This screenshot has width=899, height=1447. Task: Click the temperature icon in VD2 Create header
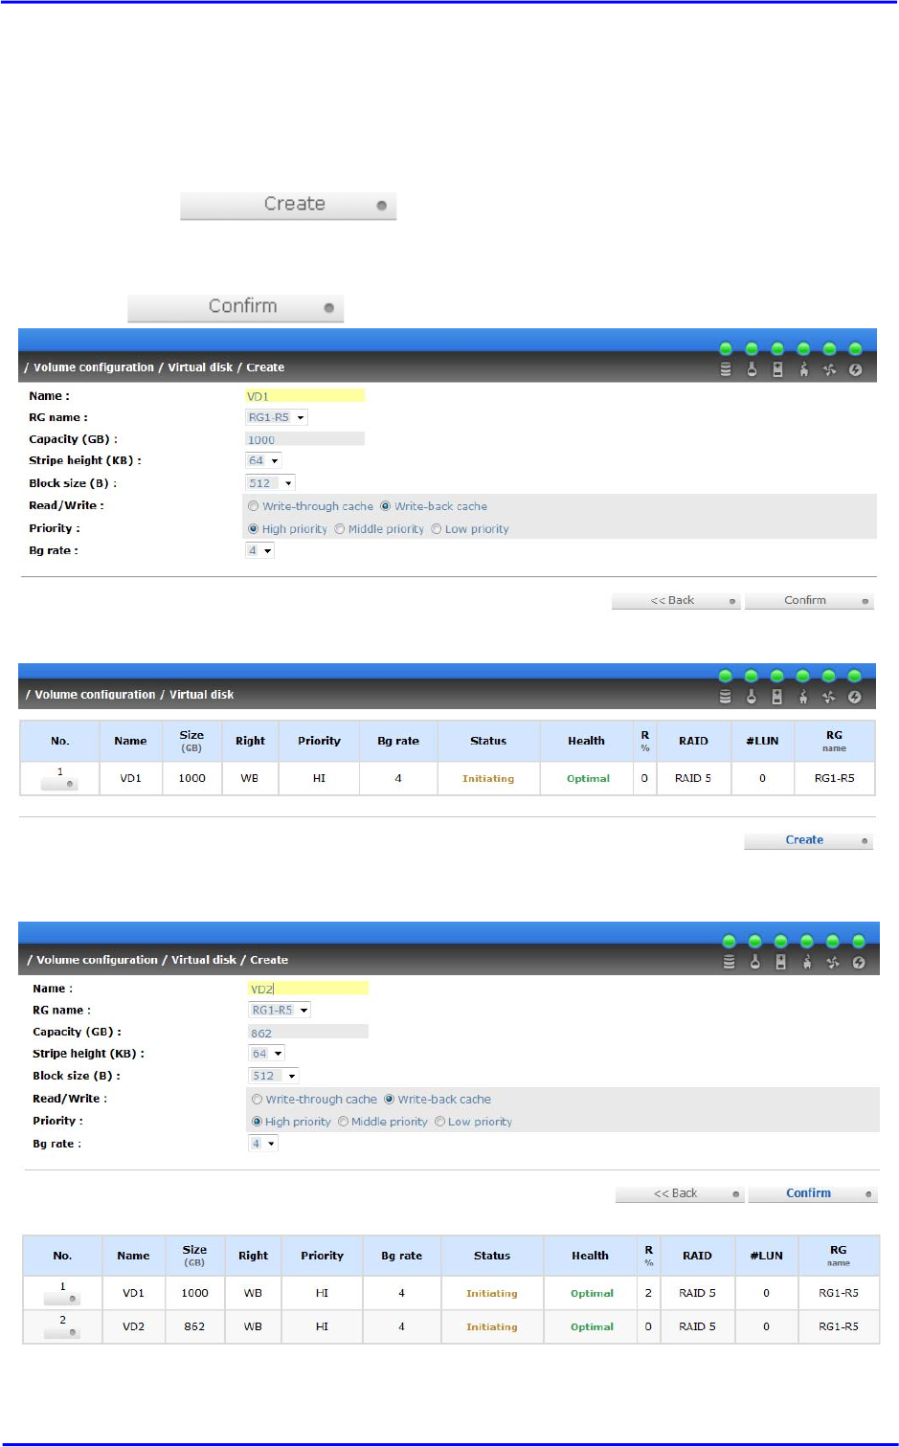(754, 962)
